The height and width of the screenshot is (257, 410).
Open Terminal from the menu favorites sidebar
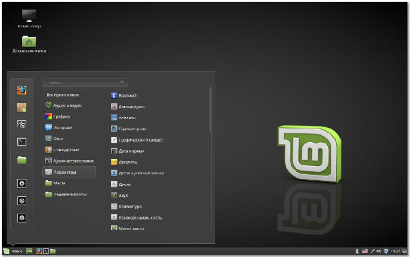click(x=22, y=142)
